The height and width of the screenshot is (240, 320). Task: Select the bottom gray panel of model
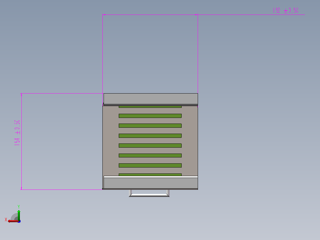[x=151, y=183]
